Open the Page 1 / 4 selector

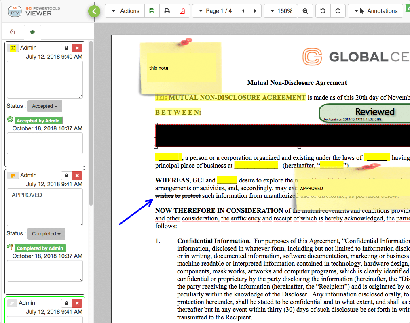tap(215, 11)
